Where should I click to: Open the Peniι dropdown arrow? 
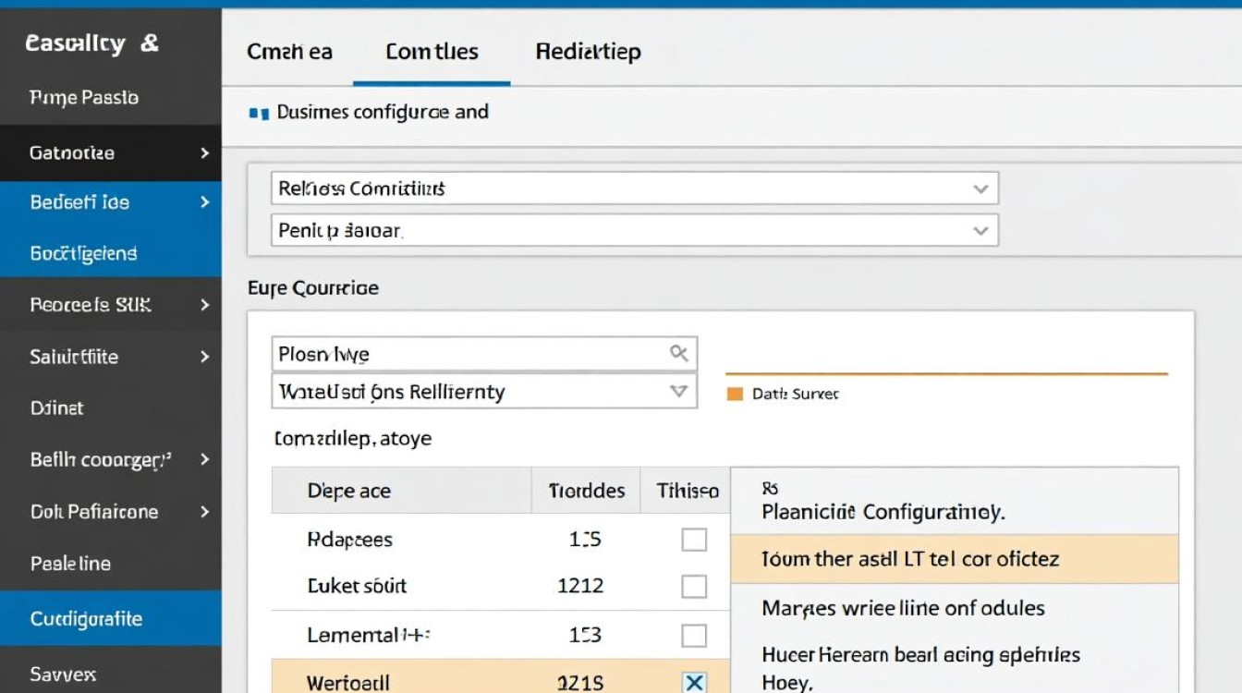980,230
